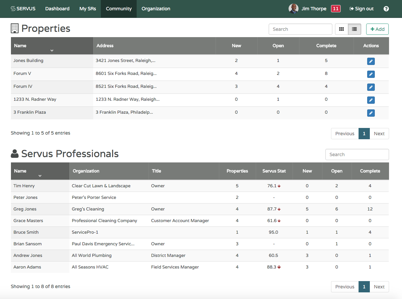Focus the Properties search field
This screenshot has height=299, width=402.
[300, 29]
